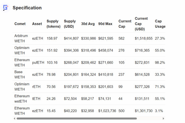Click supply tokens value 158.97
The width and height of the screenshot is (185, 123).
coord(52,38)
